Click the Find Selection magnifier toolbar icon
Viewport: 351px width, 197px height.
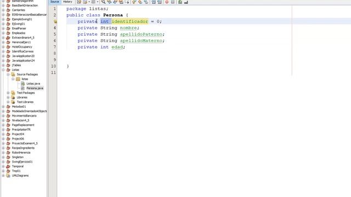coord(103,2)
